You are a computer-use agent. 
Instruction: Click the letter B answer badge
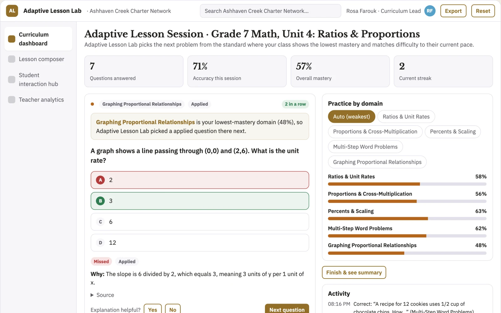point(100,201)
